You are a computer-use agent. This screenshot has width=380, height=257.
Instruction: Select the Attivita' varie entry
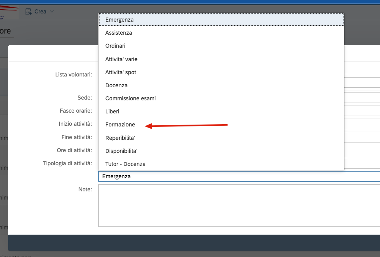121,59
